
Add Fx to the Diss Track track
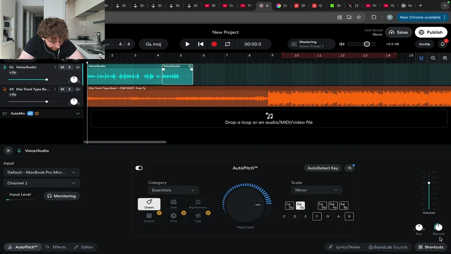(x=13, y=95)
